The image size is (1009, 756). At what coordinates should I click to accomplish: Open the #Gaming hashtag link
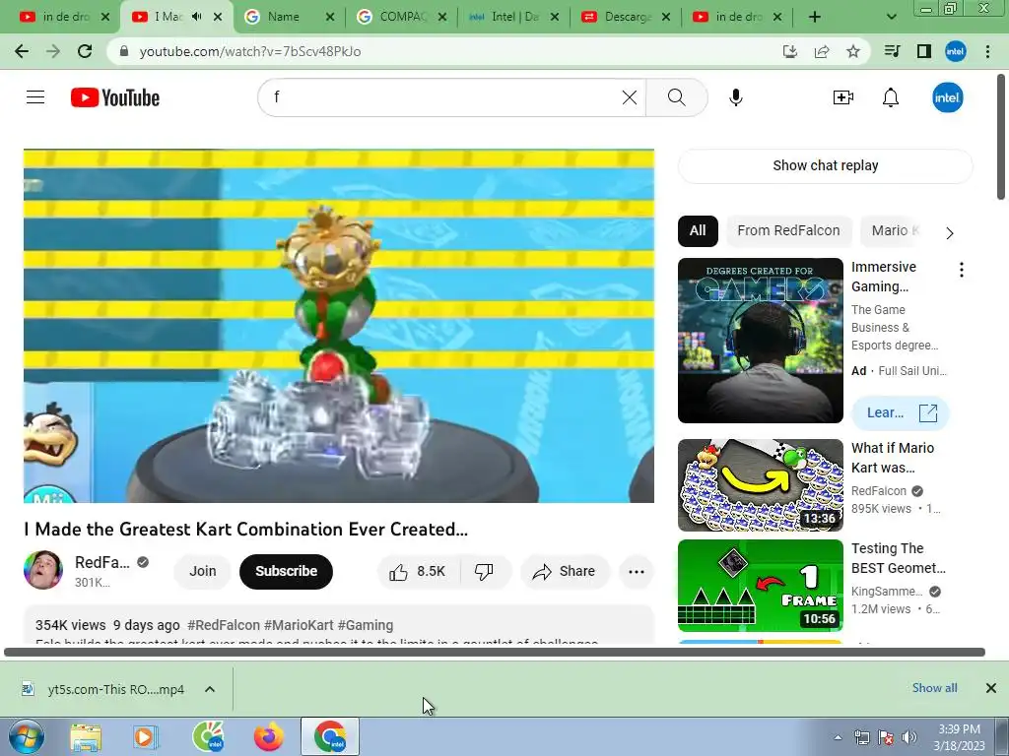pyautogui.click(x=366, y=625)
